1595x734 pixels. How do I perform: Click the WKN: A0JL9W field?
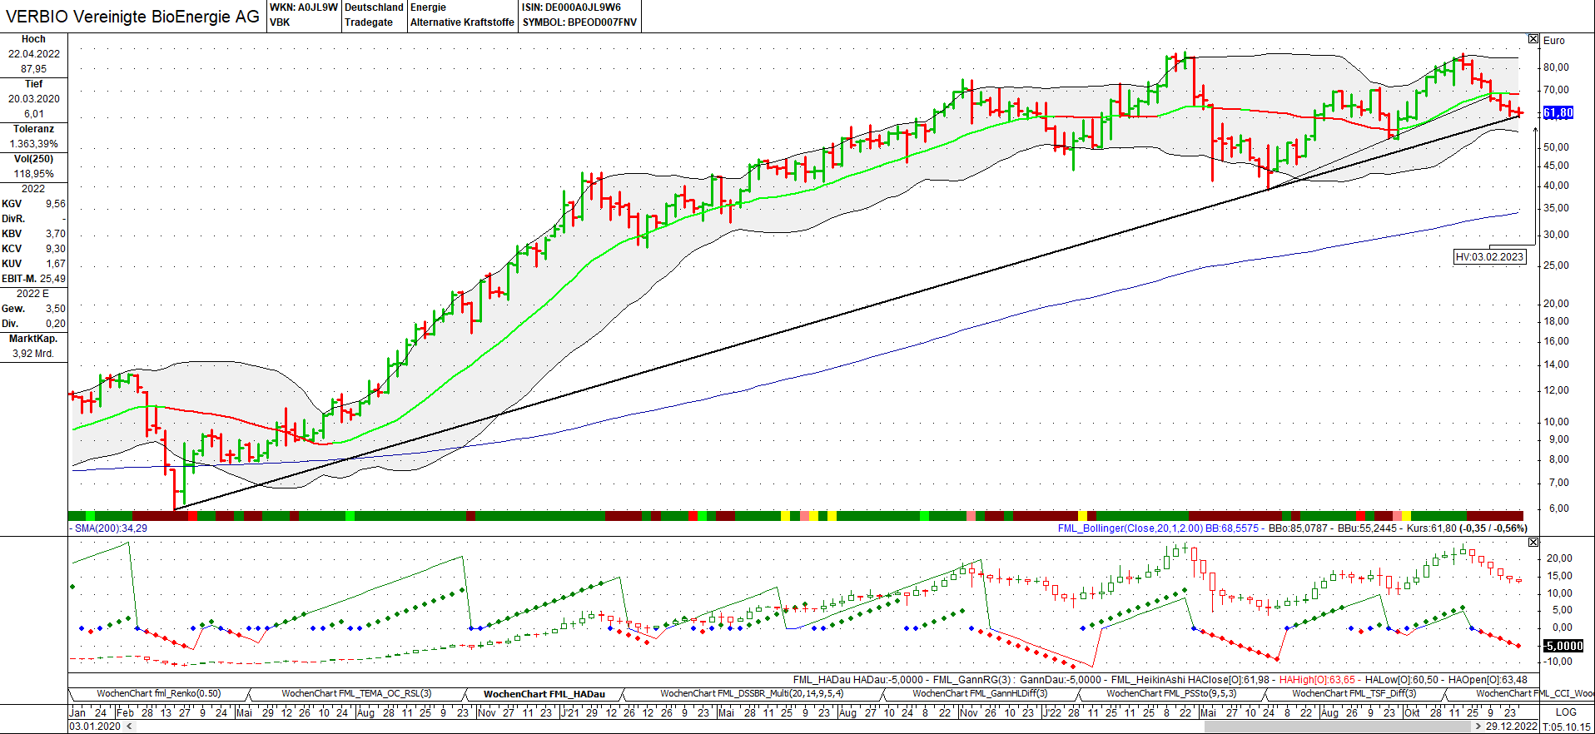tap(304, 7)
